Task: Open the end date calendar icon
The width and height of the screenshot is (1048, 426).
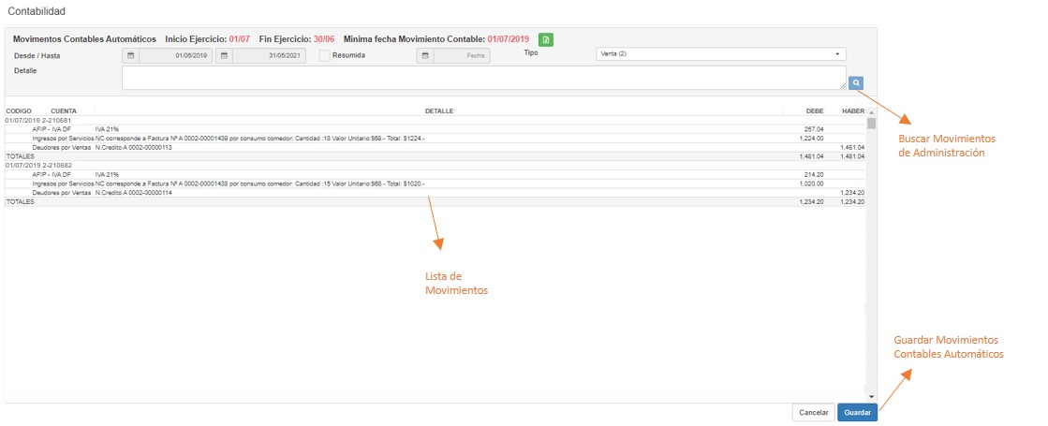Action: click(x=224, y=56)
